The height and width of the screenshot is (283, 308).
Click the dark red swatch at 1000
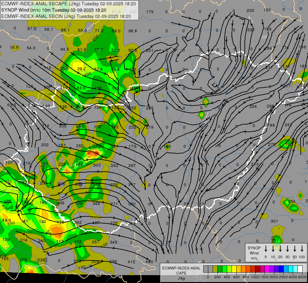click(258, 269)
